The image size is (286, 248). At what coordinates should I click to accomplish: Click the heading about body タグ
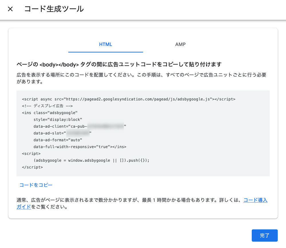pos(119,64)
